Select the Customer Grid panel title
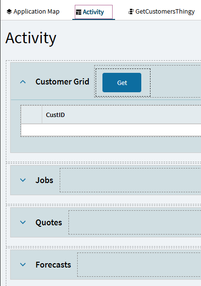The image size is (201, 286). pos(62,82)
